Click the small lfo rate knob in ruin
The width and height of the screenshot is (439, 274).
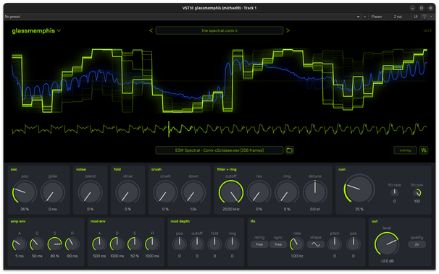tap(395, 192)
